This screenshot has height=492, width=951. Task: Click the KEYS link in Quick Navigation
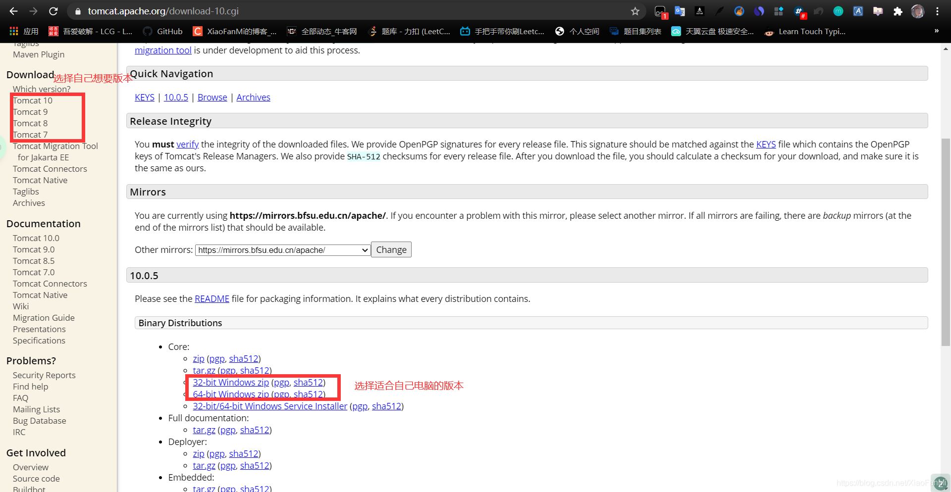[144, 97]
